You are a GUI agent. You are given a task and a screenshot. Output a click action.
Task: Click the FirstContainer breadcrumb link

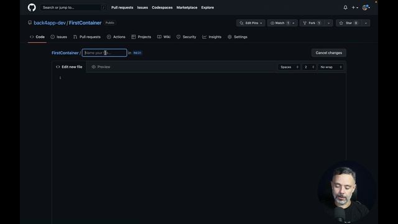pos(65,53)
